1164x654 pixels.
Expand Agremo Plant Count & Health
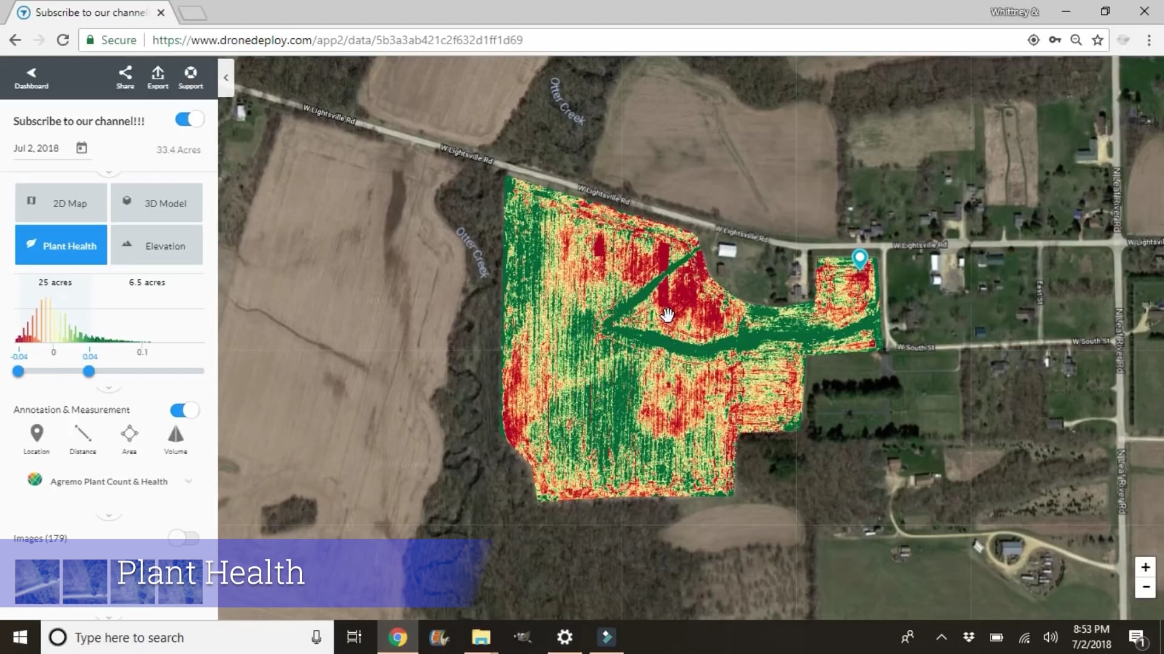189,481
